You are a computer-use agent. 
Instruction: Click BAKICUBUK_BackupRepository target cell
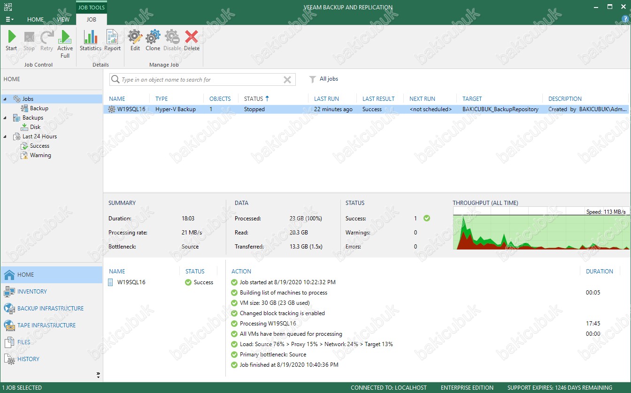pyautogui.click(x=500, y=109)
